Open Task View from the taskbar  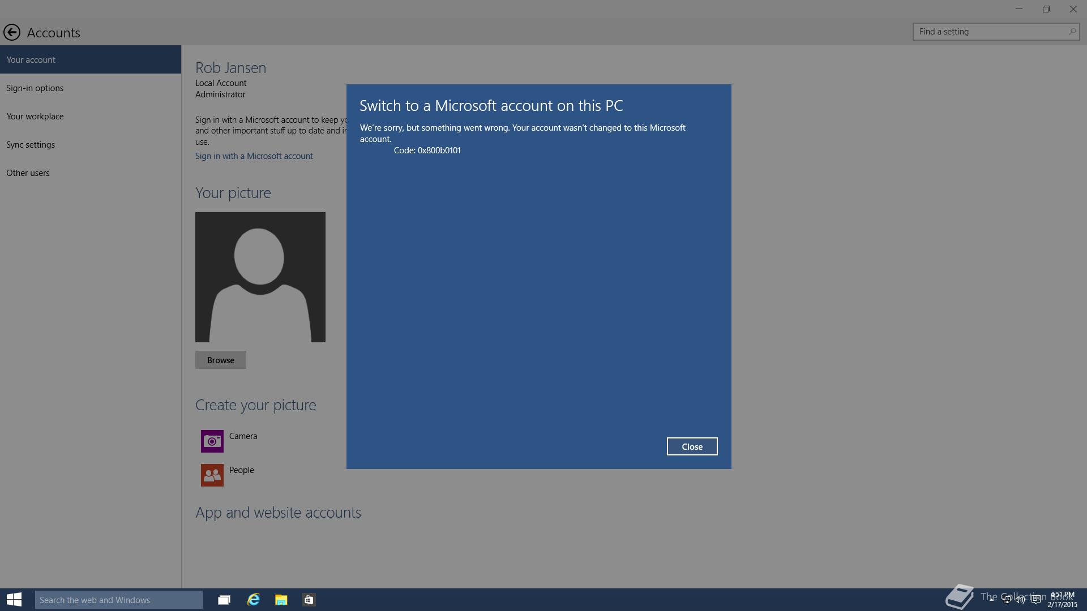click(224, 600)
